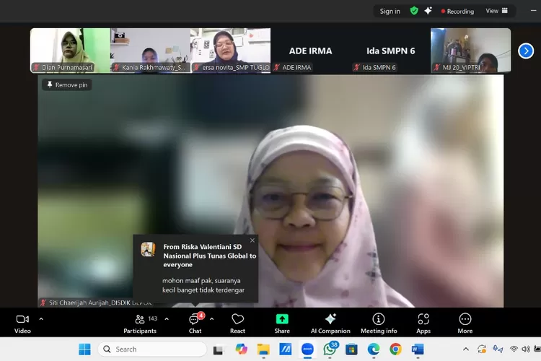This screenshot has height=361, width=541.
Task: Open File Explorer from taskbar
Action: [x=263, y=349]
